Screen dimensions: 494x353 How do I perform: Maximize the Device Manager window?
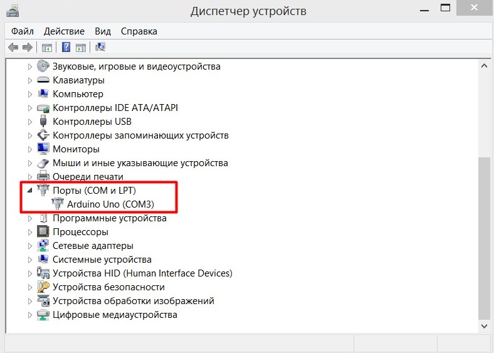click(x=445, y=8)
